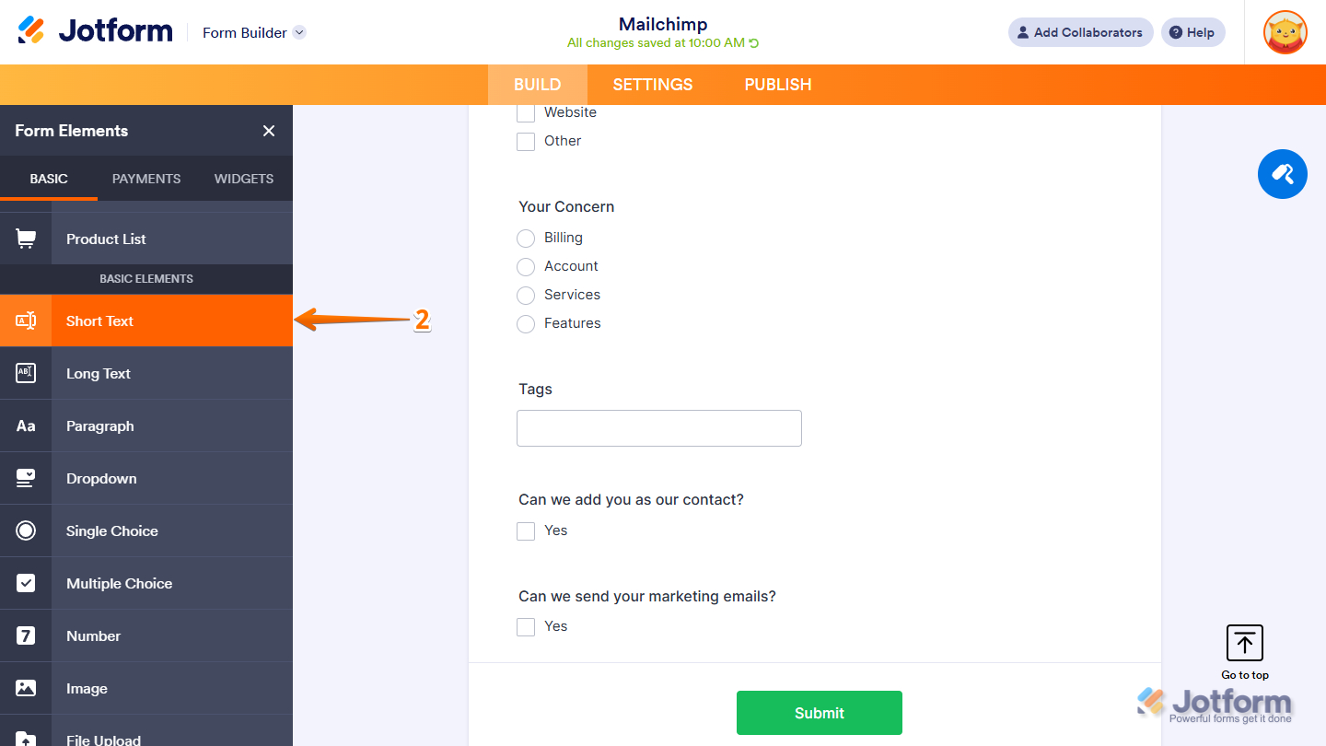Select the Short Text element icon
Image resolution: width=1326 pixels, height=746 pixels.
click(26, 320)
